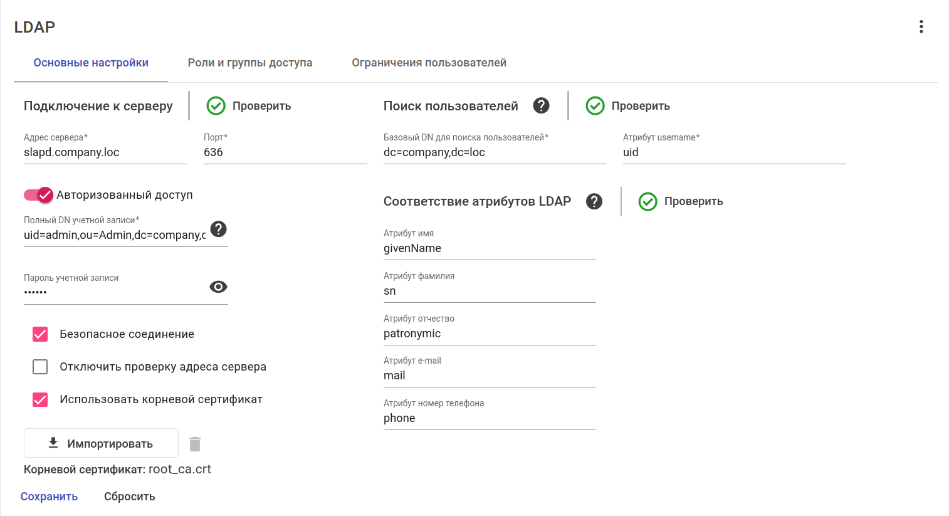
Task: Click the help icon beside Поиск пользователей
Action: [541, 106]
